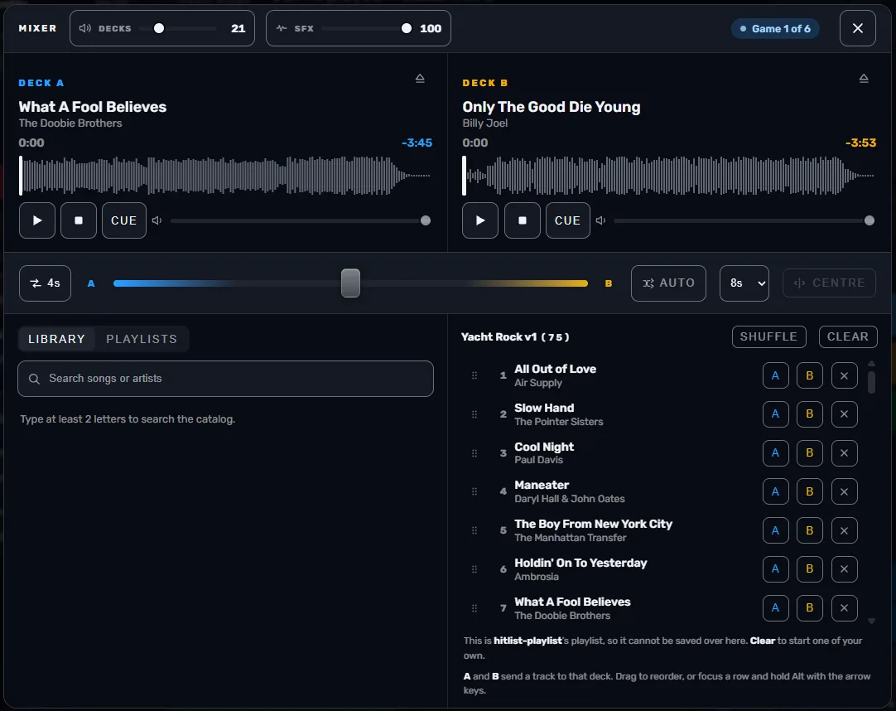
Task: Shuffle the Yacht Rock v1 playlist
Action: [x=768, y=337]
